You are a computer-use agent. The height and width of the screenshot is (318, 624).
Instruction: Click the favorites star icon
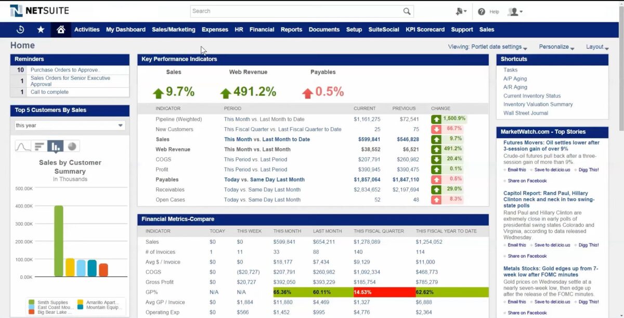click(x=41, y=30)
